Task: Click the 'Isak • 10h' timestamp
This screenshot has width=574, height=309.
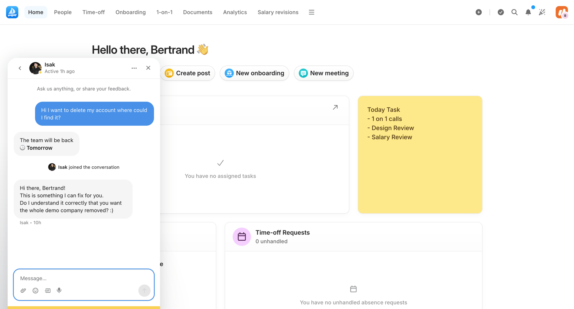Action: coord(30,222)
